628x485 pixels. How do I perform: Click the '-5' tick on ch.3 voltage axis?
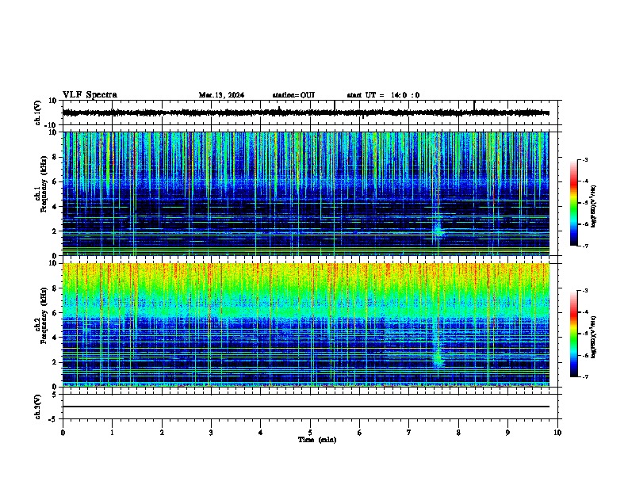(53, 419)
